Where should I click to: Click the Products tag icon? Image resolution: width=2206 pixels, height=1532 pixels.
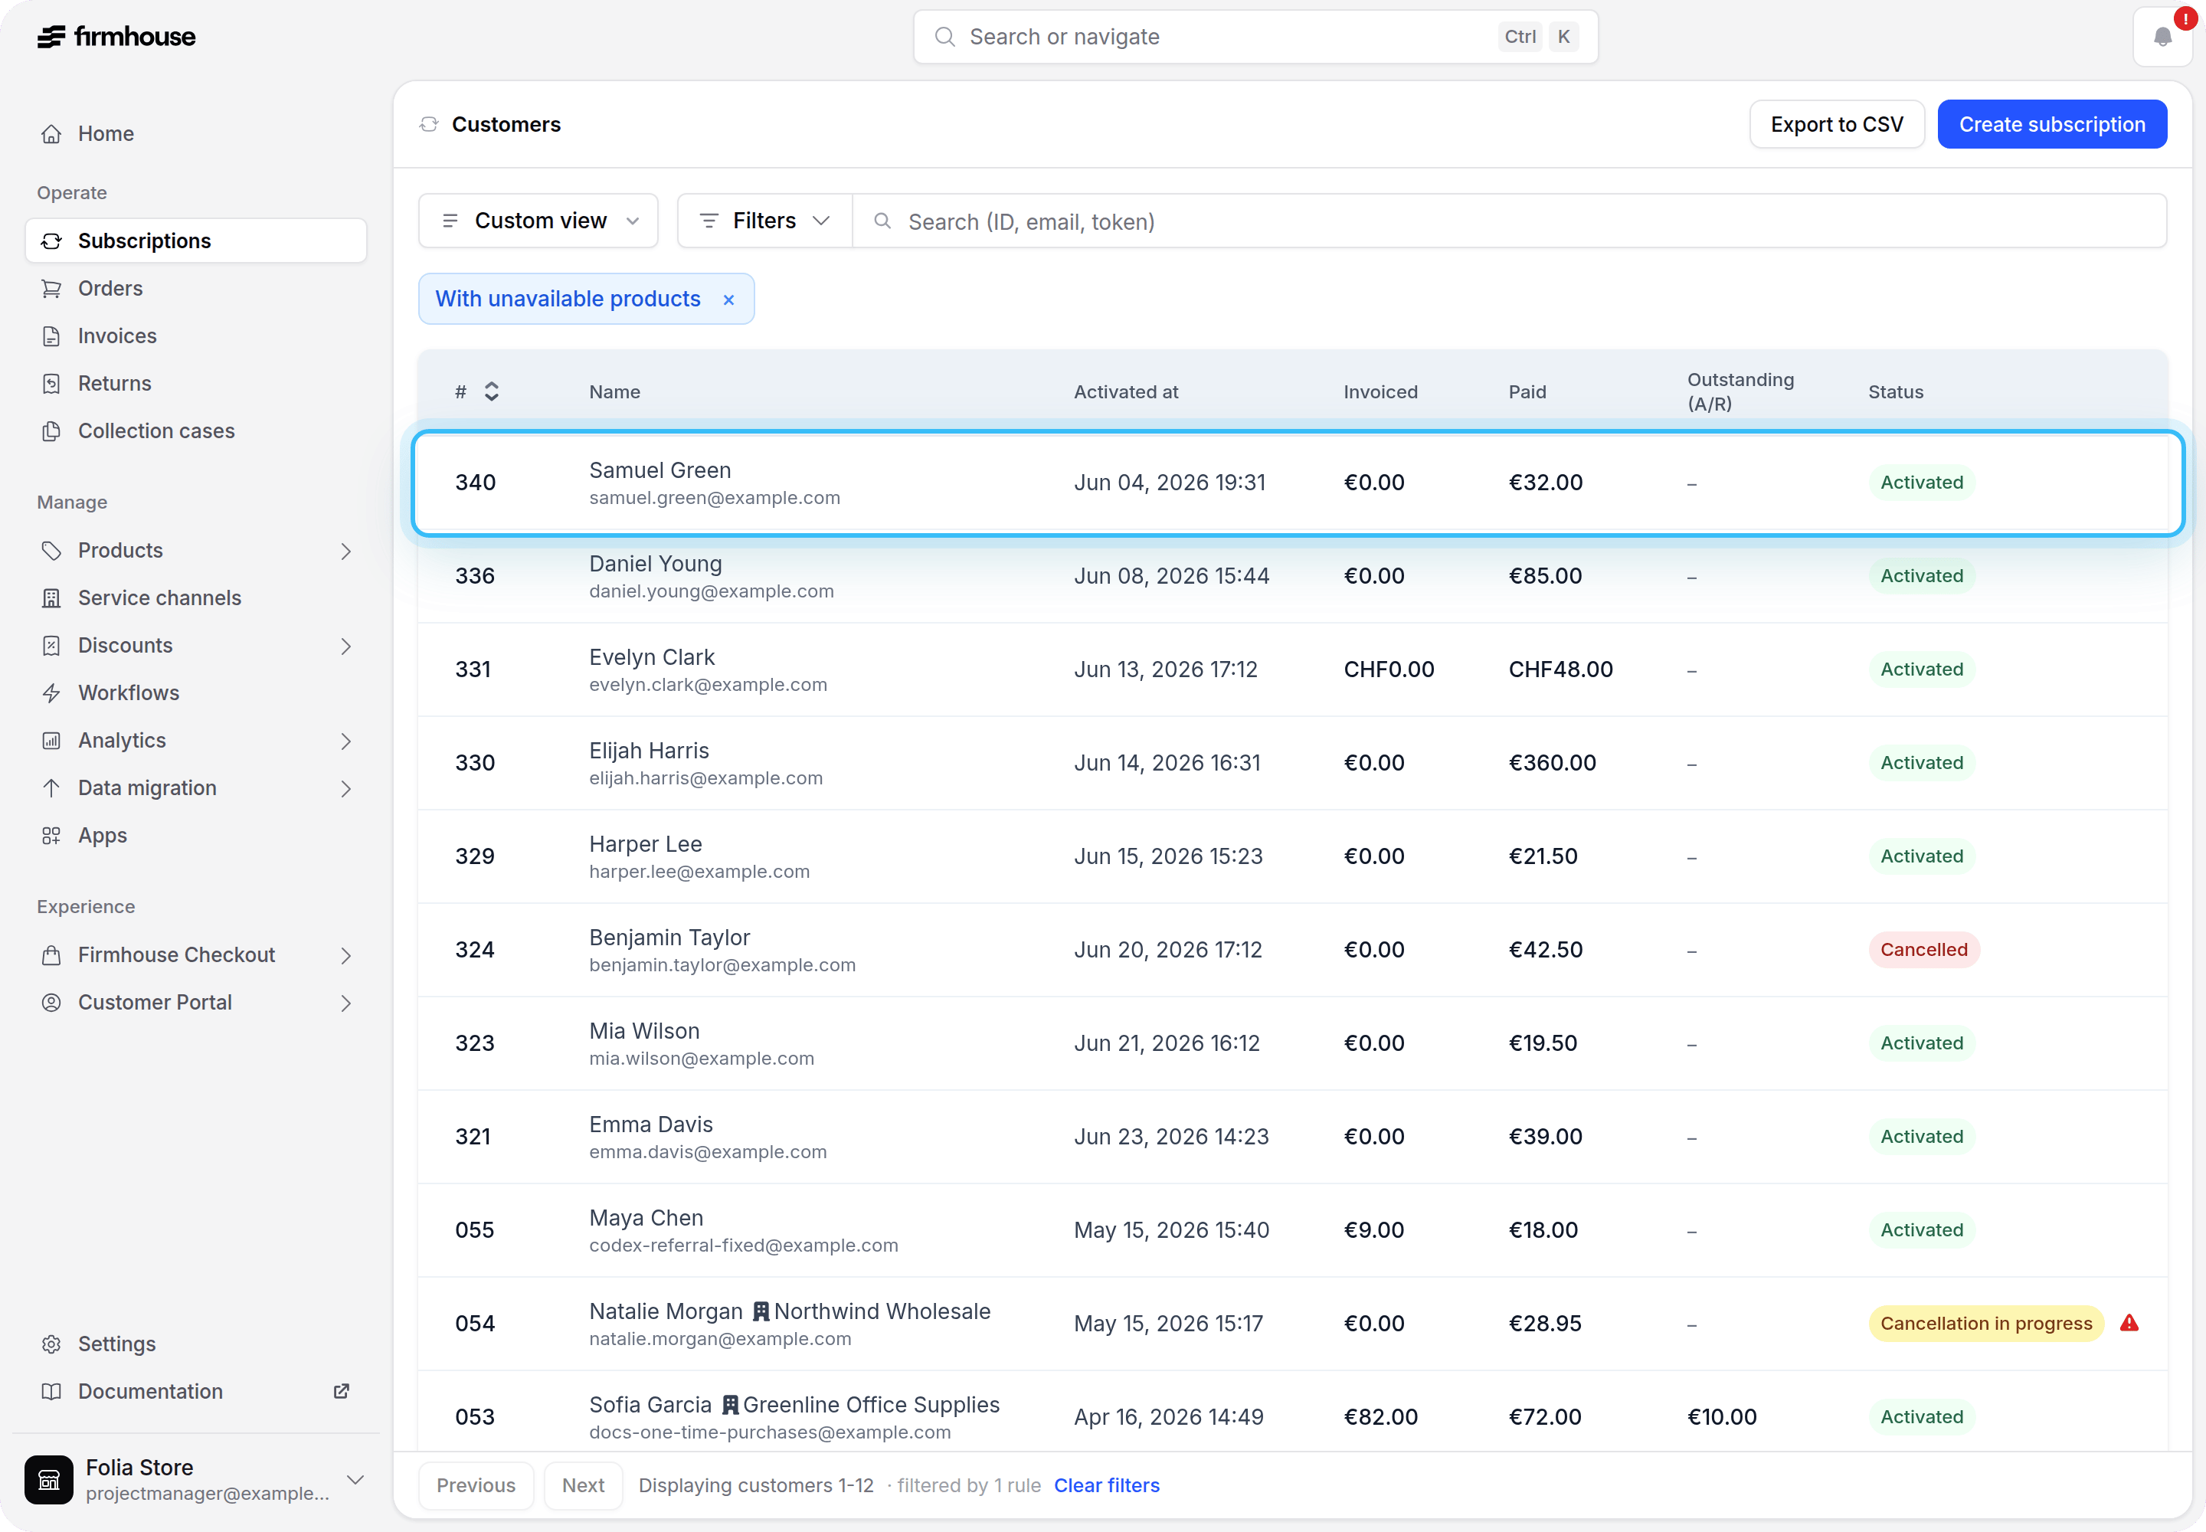(52, 550)
